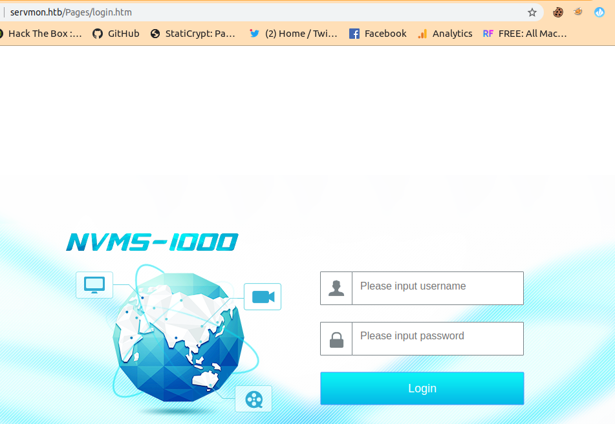The width and height of the screenshot is (615, 424).
Task: Select the monitor icon on the globe graphic
Action: coord(94,284)
